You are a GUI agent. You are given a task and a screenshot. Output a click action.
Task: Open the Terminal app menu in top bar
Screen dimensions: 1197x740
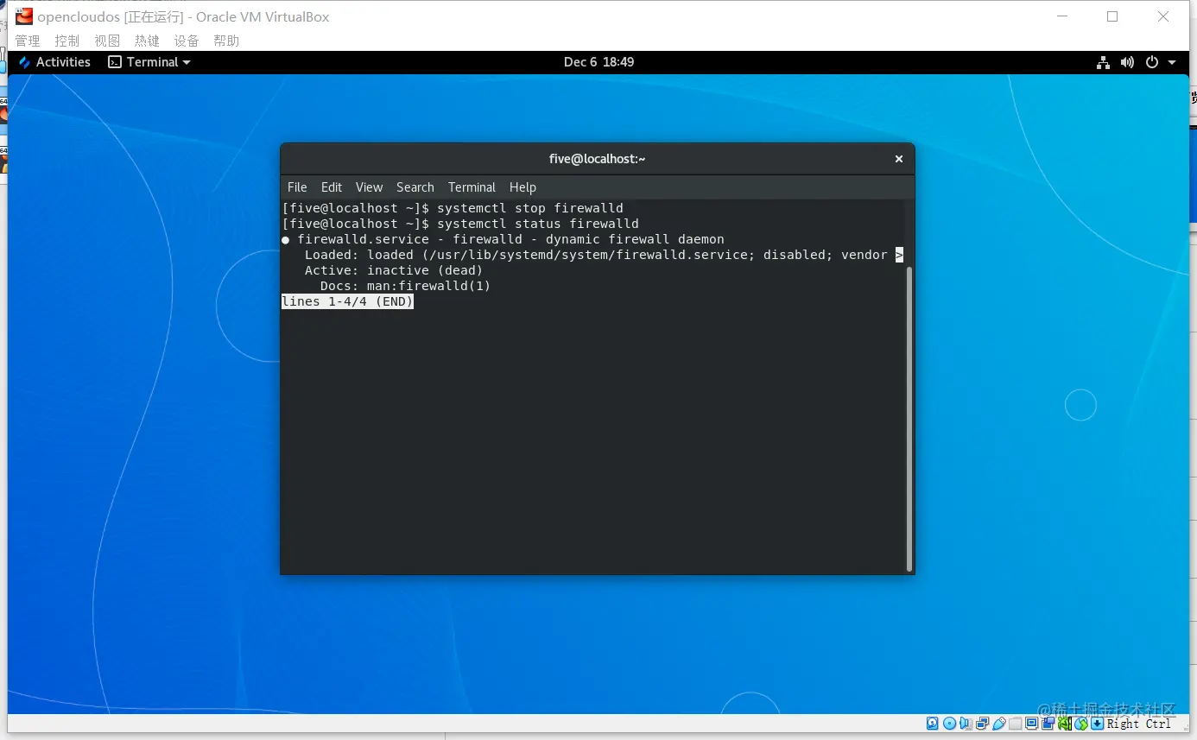(x=149, y=62)
